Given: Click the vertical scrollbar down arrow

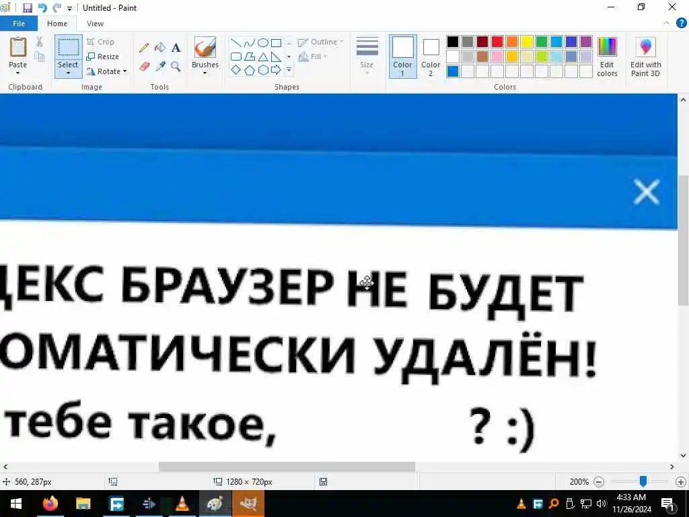Looking at the screenshot, I should (684, 456).
